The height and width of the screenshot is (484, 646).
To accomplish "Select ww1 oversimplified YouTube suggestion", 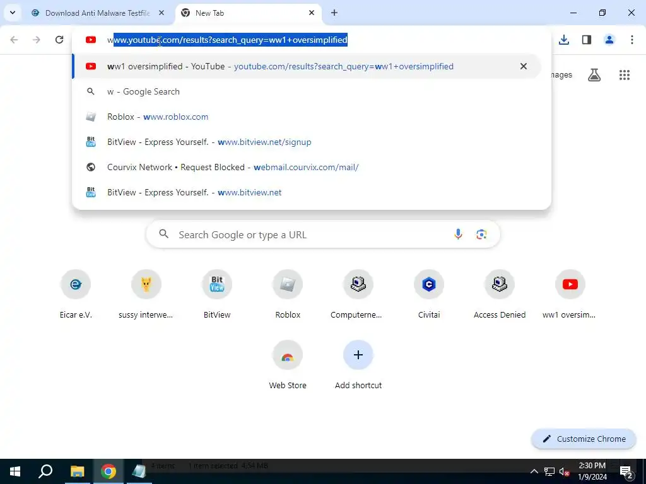I will coord(307,66).
